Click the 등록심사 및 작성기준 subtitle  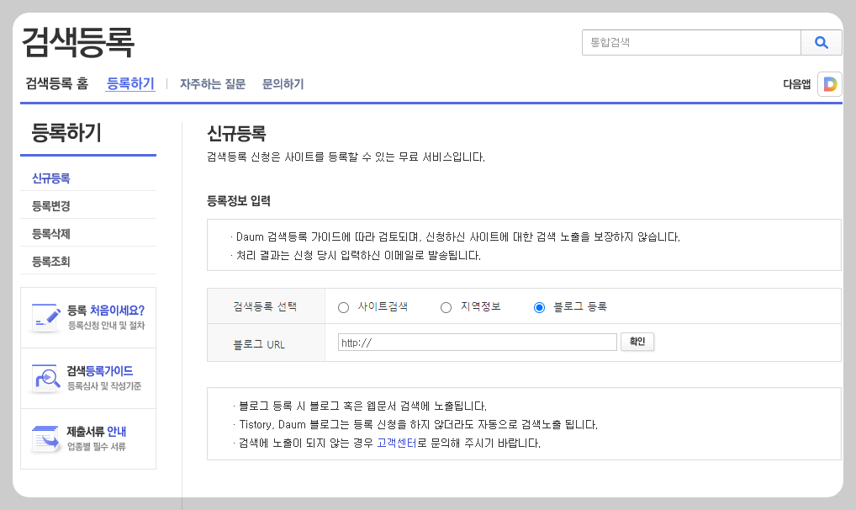(104, 386)
